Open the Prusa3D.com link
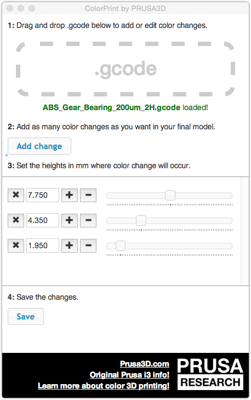Image resolution: width=251 pixels, height=400 pixels. pos(144,364)
